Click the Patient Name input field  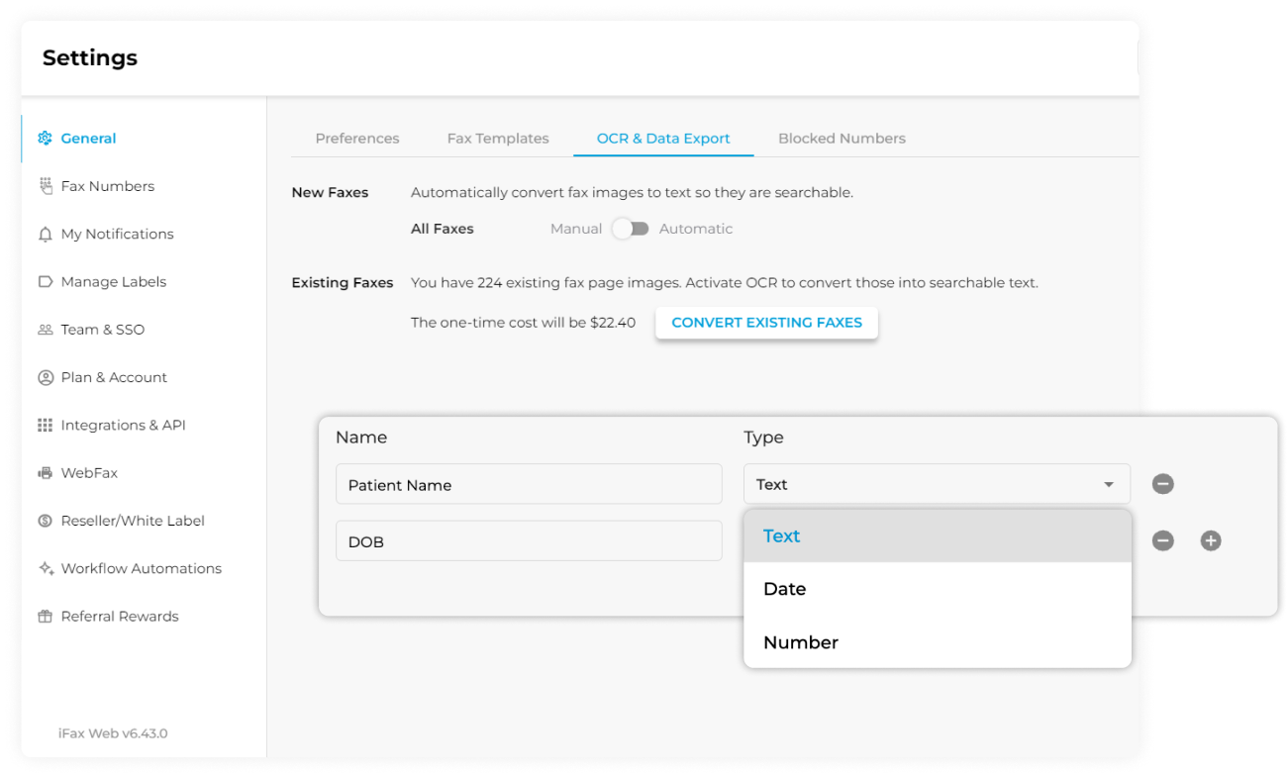pyautogui.click(x=529, y=484)
